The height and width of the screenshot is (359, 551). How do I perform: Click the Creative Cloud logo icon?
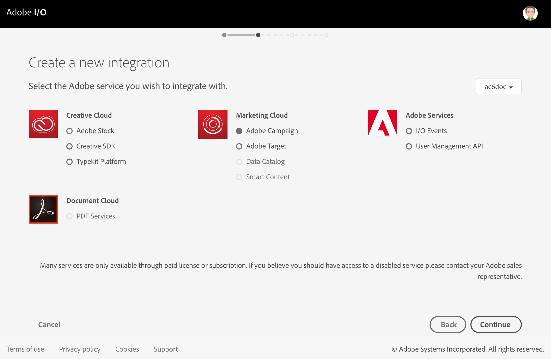pos(43,124)
